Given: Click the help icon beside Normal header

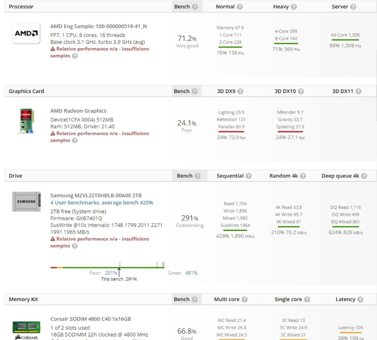Looking at the screenshot, I should pos(240,7).
